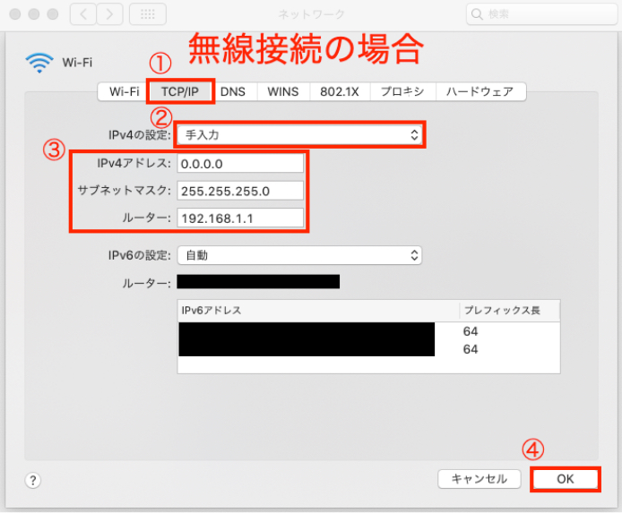The width and height of the screenshot is (622, 513).
Task: Show the ハードウェア tab
Action: point(480,91)
